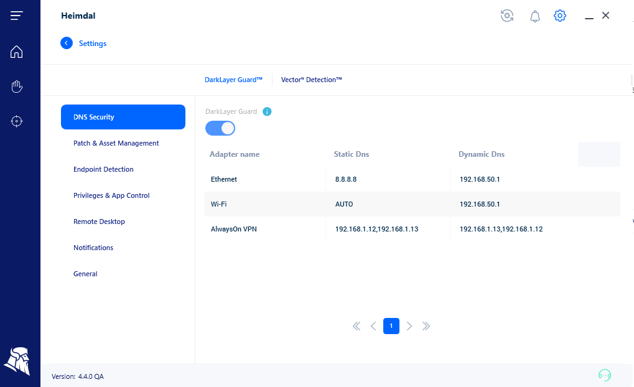Switch to the DarkLayer Guard tab
This screenshot has height=387, width=634.
click(x=233, y=80)
